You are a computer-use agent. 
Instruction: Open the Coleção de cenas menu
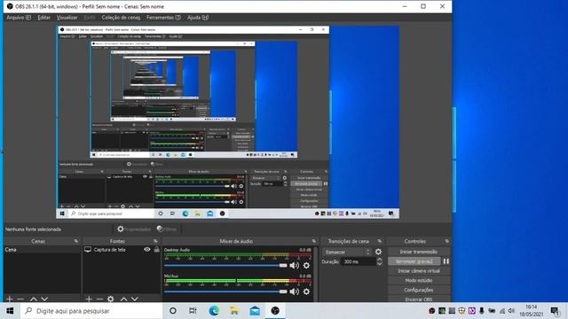click(x=121, y=18)
